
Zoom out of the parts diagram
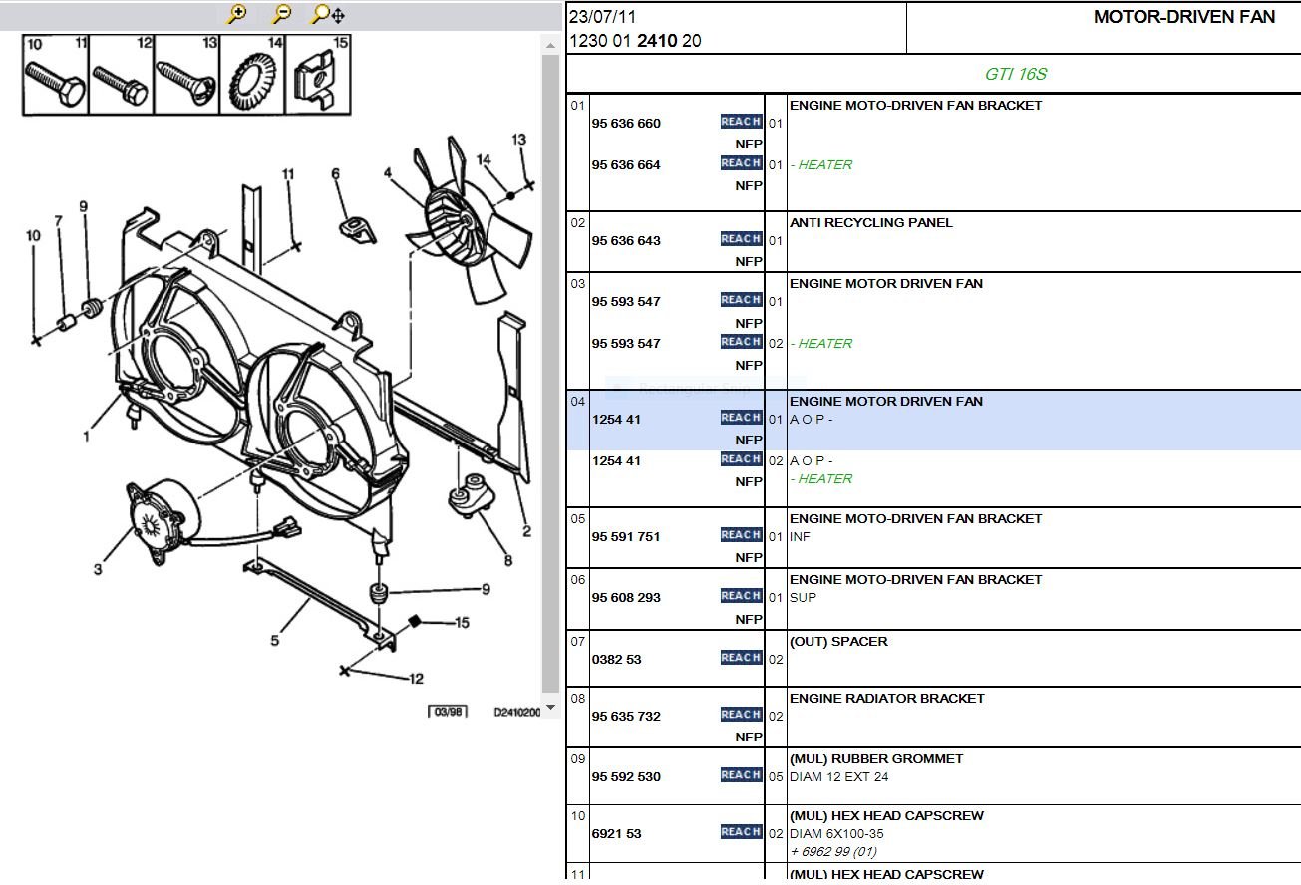[x=282, y=14]
